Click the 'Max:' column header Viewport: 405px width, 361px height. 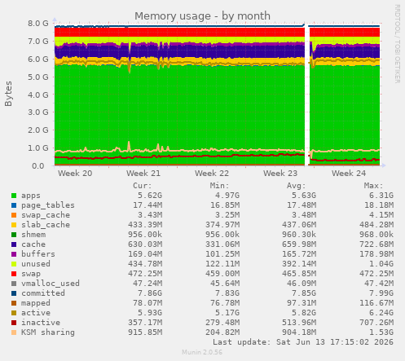click(373, 186)
